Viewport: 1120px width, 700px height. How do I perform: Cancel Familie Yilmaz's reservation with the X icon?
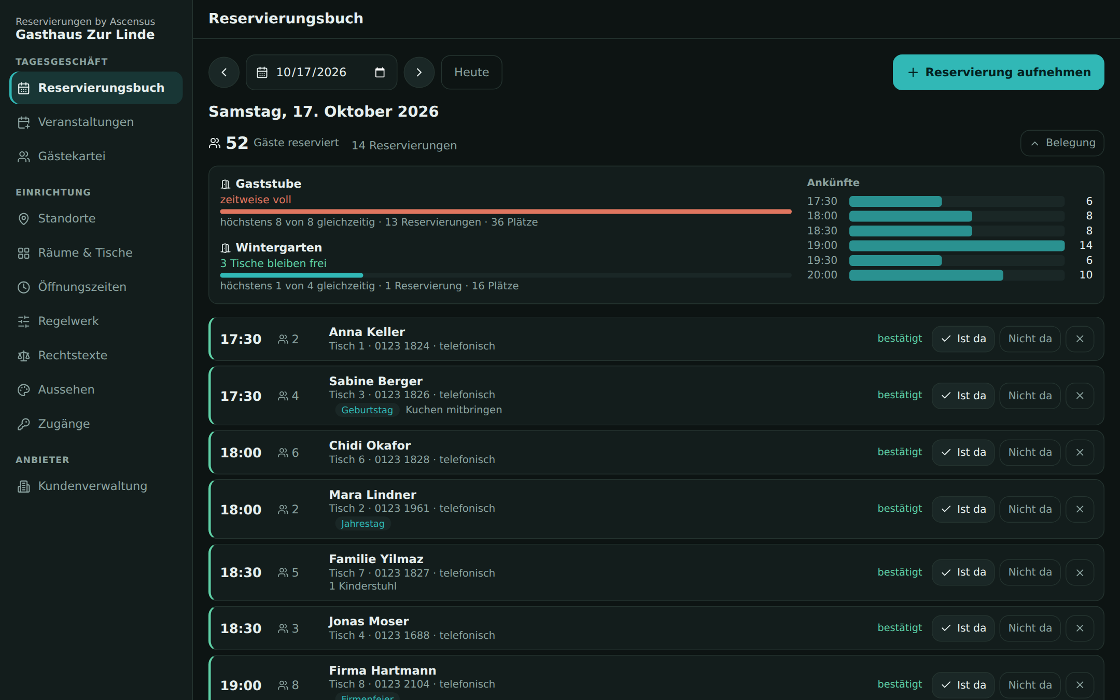pos(1080,572)
